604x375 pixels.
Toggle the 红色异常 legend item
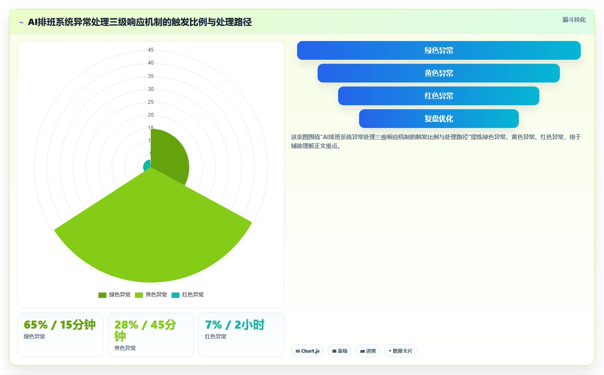tap(187, 295)
